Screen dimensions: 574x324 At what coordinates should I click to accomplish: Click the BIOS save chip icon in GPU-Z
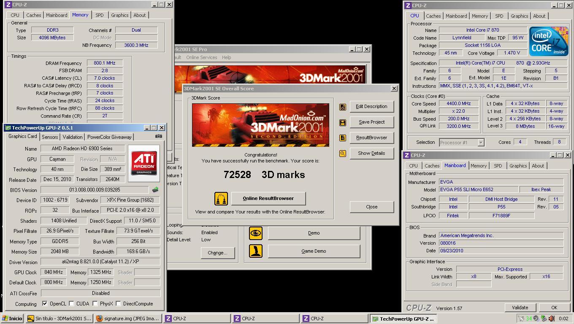click(x=155, y=190)
